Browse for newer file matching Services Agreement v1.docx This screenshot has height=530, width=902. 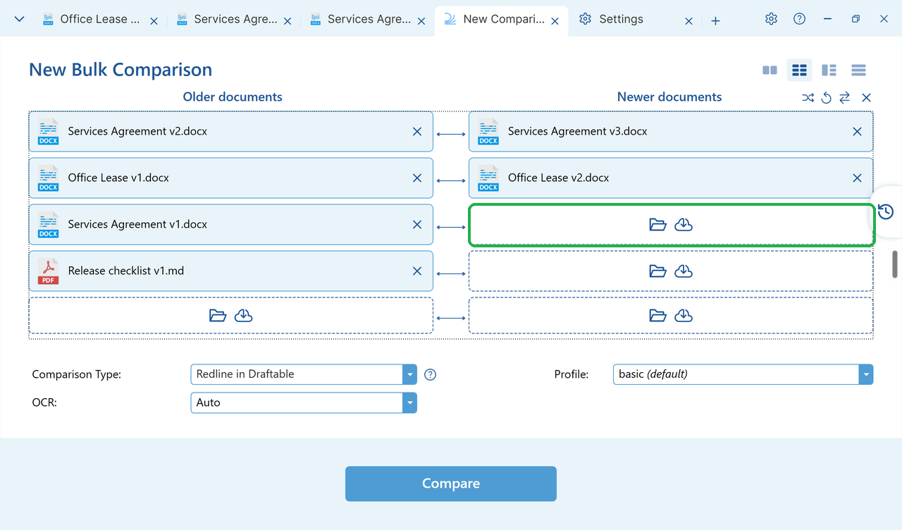(x=657, y=225)
